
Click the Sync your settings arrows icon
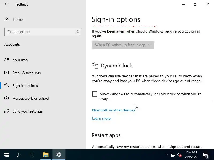point(6,111)
